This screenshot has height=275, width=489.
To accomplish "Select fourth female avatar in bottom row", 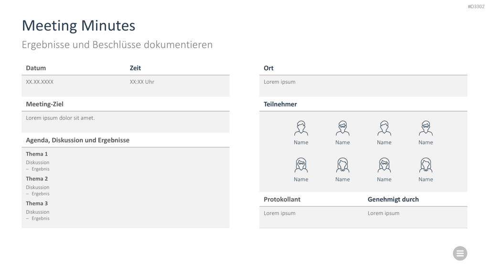I will coord(425,165).
